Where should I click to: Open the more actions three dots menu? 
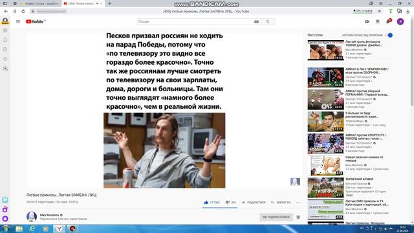coord(298,203)
